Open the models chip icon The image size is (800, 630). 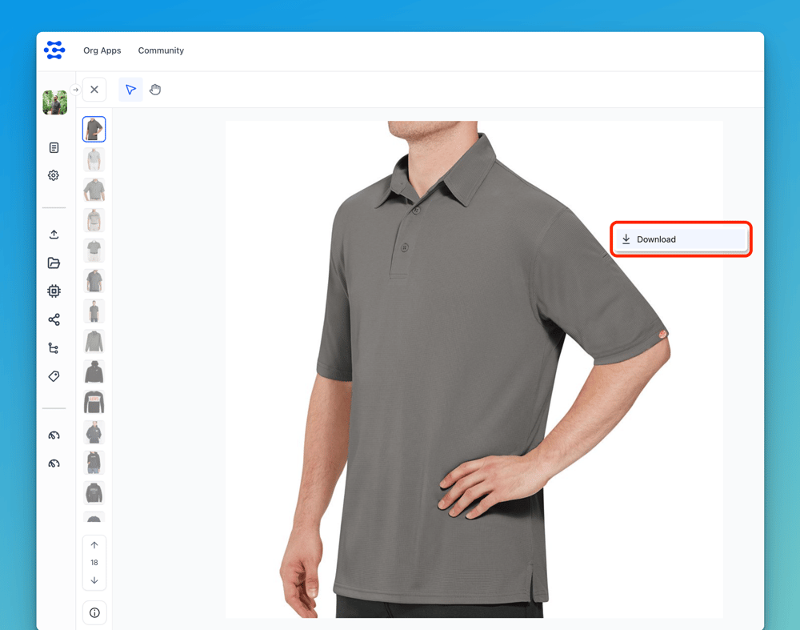pos(54,291)
